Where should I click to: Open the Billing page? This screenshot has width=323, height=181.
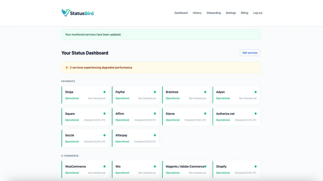tap(245, 13)
